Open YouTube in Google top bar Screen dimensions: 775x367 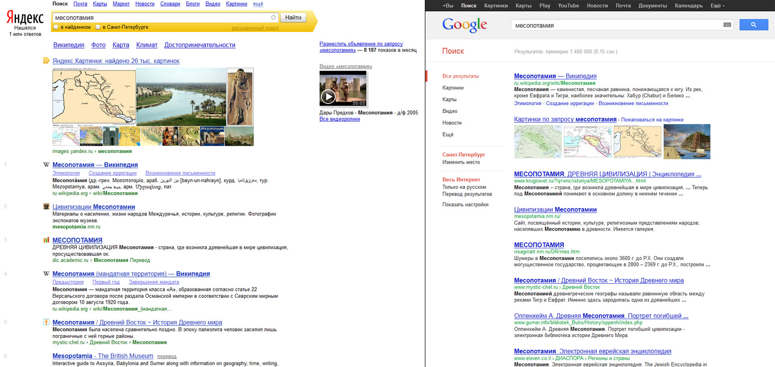pos(568,6)
